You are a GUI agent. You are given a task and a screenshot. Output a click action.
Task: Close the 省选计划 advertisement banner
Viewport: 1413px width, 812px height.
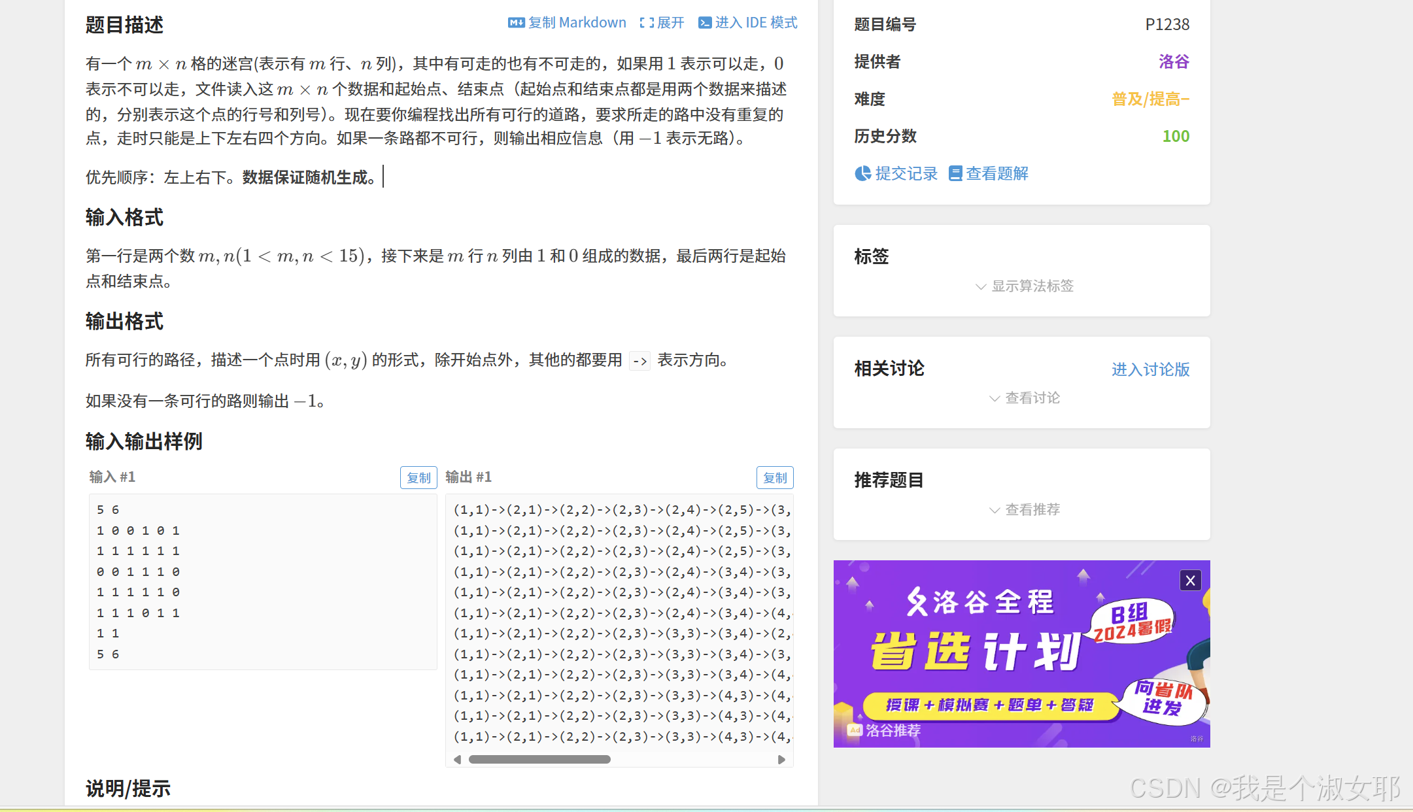click(x=1190, y=580)
